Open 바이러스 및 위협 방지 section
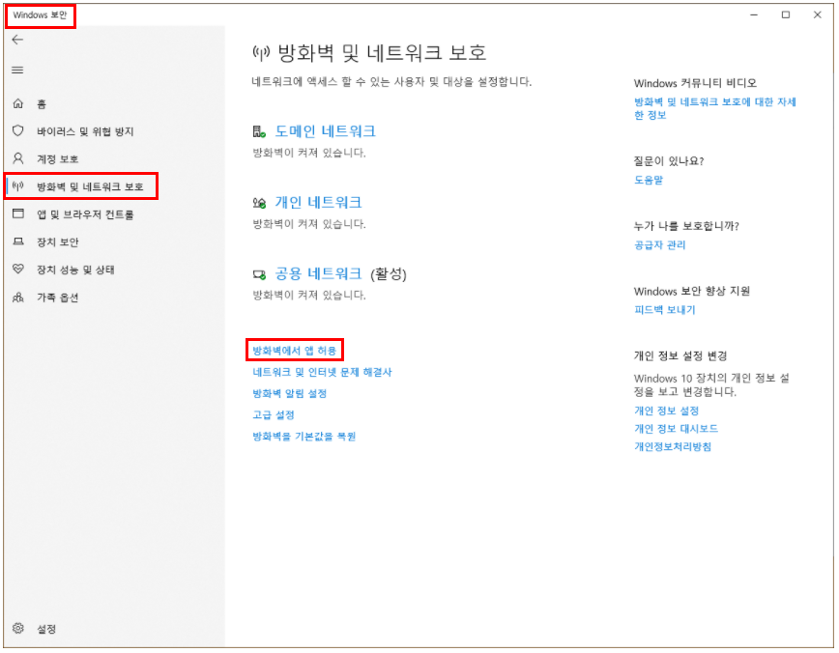Viewport: 839px width, 653px height. pos(85,131)
